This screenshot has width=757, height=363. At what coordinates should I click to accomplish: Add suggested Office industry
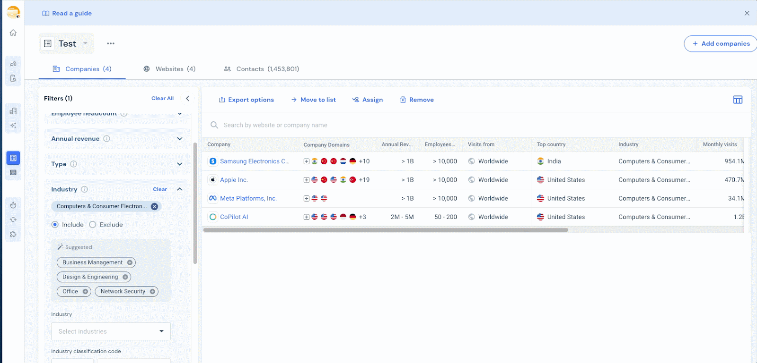pos(86,292)
